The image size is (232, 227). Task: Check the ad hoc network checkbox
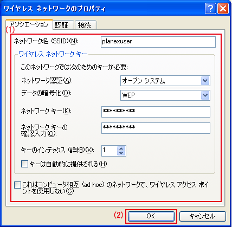17,185
